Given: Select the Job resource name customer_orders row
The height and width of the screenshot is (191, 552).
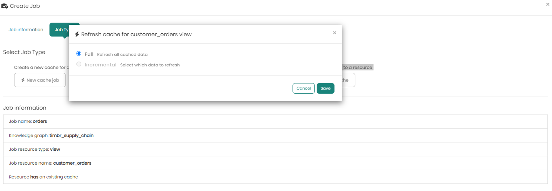Looking at the screenshot, I should (x=275, y=163).
